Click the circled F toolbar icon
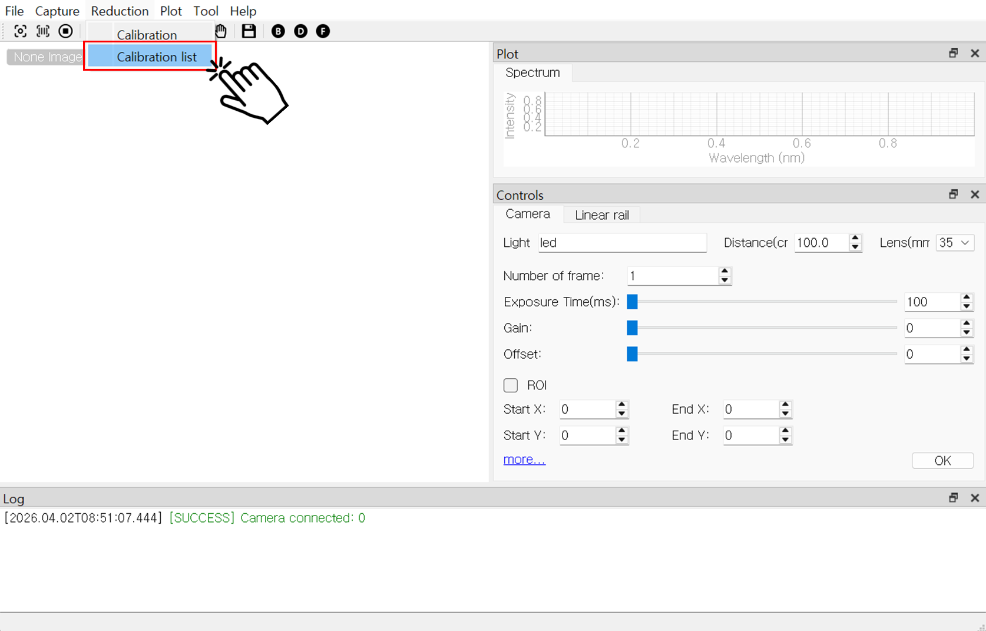Image resolution: width=986 pixels, height=631 pixels. 323,31
